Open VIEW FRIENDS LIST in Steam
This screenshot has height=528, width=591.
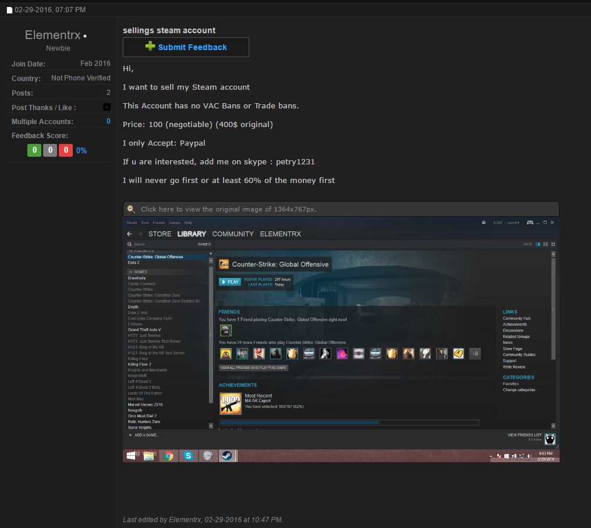click(524, 435)
